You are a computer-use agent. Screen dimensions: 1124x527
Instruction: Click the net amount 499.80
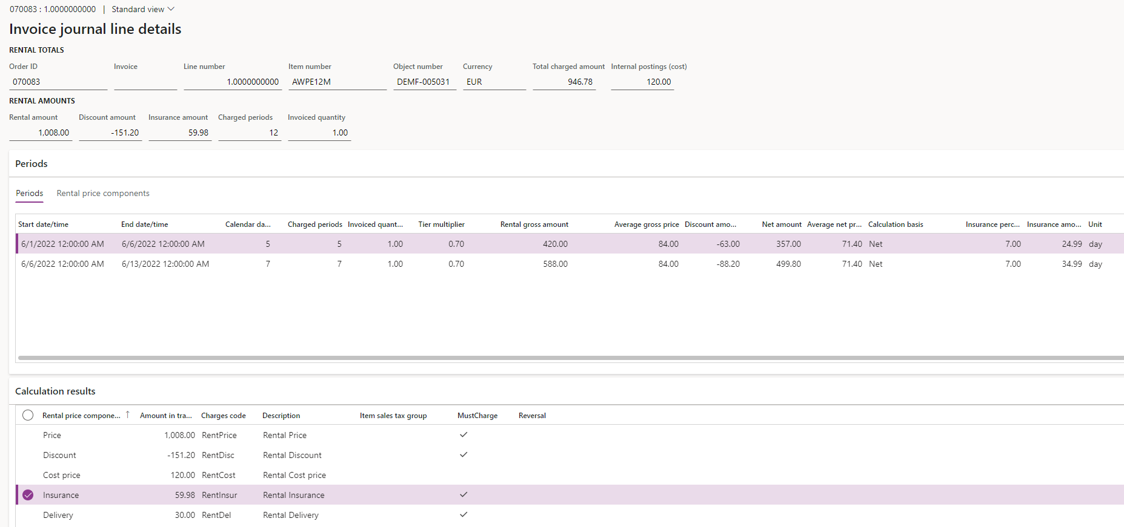click(788, 264)
